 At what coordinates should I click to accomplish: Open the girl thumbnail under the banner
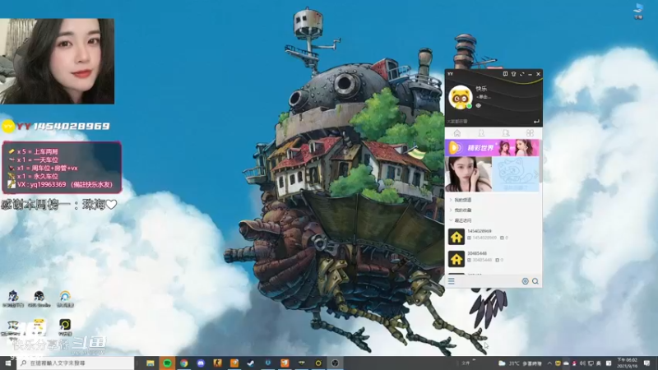point(468,174)
